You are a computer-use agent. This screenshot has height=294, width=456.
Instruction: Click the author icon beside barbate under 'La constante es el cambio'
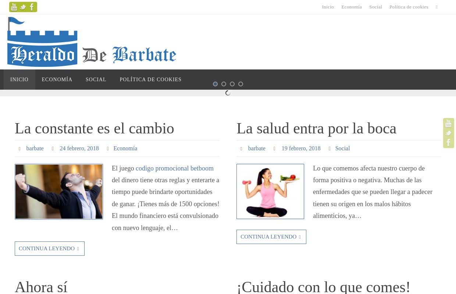(x=20, y=148)
